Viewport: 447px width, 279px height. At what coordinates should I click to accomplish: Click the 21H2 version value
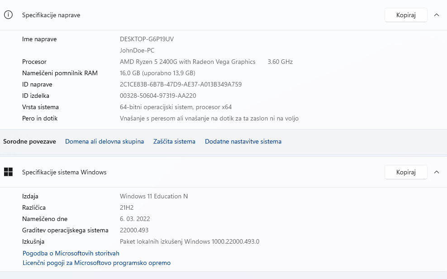tap(127, 208)
